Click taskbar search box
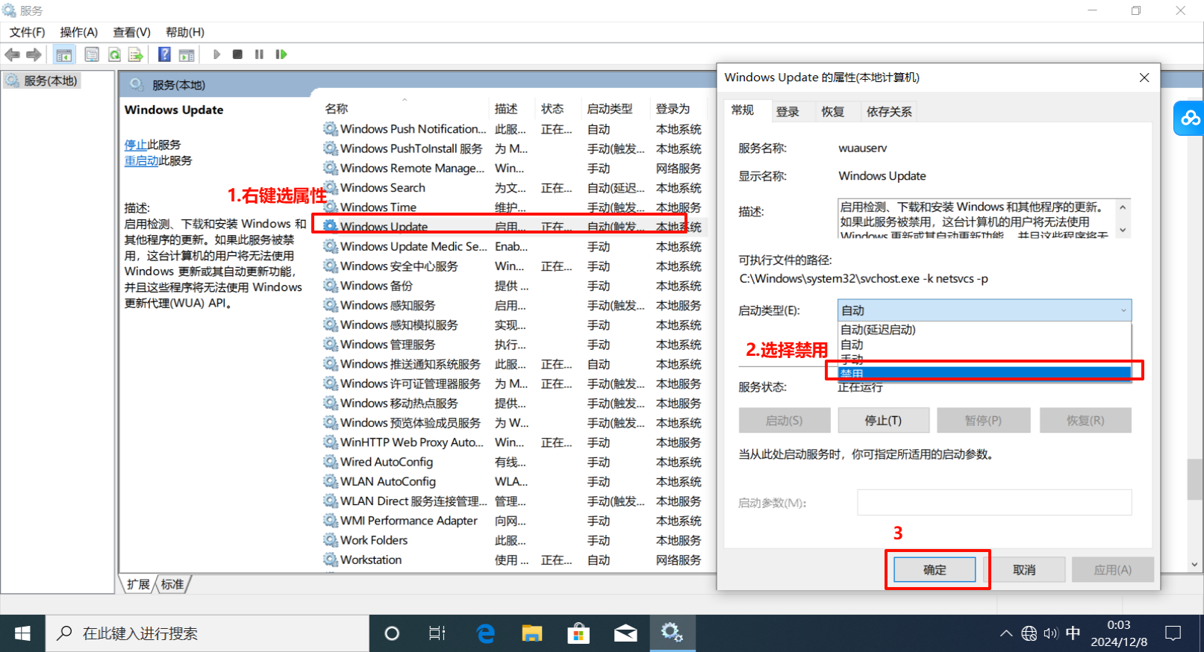Viewport: 1204px width, 652px height. pos(208,633)
